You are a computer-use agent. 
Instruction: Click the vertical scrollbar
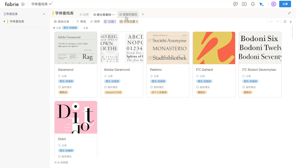pyautogui.click(x=292, y=32)
